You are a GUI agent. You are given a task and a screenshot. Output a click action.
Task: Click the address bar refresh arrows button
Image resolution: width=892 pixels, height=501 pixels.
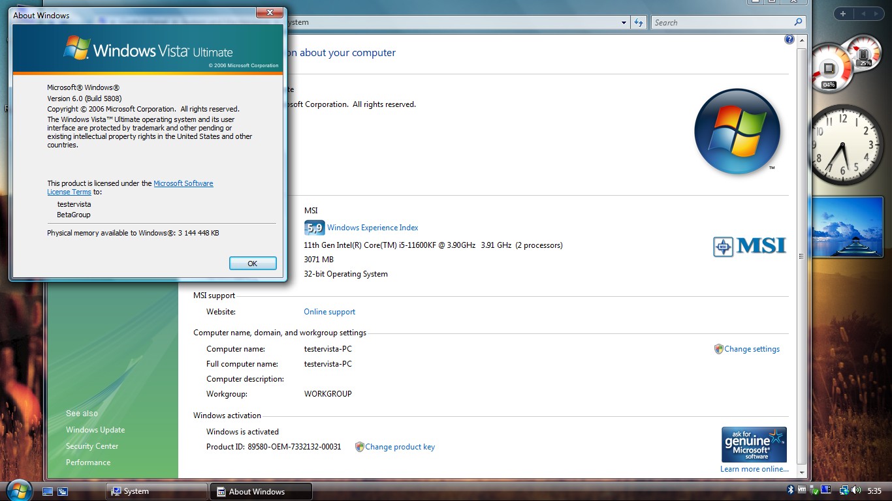(639, 22)
